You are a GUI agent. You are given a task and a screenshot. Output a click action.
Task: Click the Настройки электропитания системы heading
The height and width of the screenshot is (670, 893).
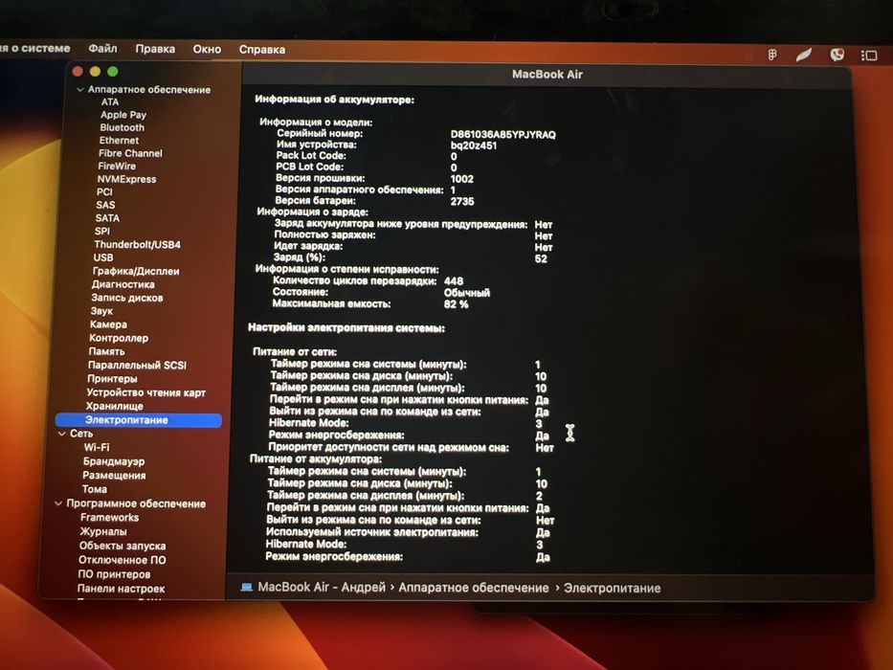tap(346, 328)
